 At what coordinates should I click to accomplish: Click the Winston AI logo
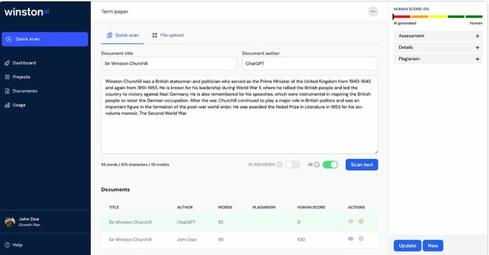(x=27, y=12)
